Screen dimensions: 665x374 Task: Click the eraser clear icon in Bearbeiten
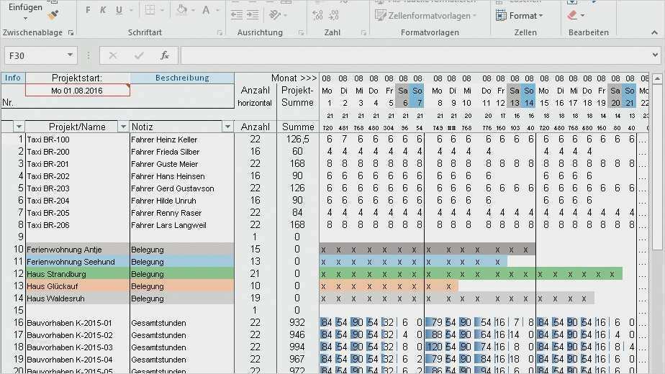pyautogui.click(x=573, y=16)
